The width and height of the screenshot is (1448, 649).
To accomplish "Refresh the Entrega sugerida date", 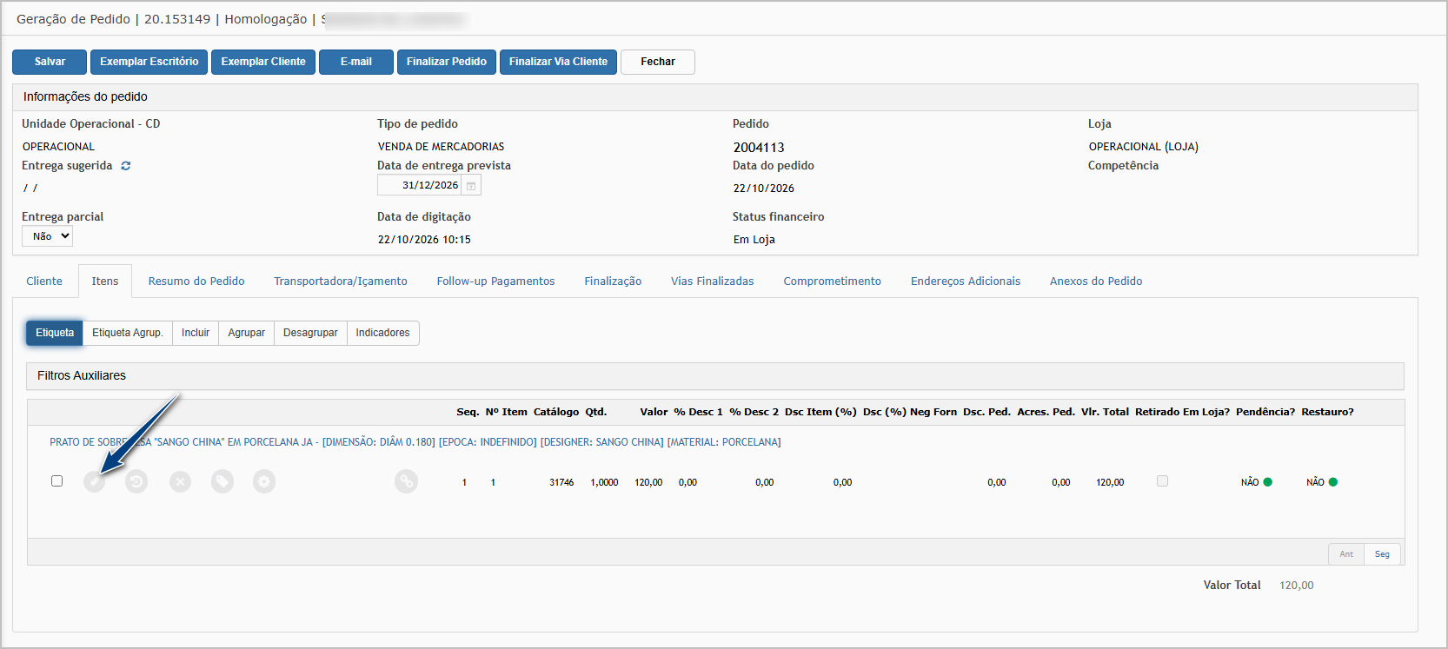I will [126, 166].
